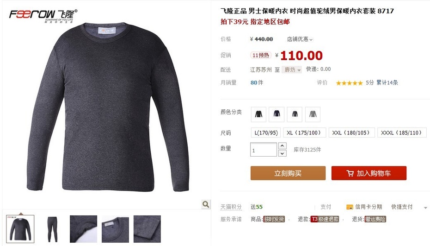Choose size XXXL (185/110)
Viewport: 430px width, 246px height.
[402, 133]
